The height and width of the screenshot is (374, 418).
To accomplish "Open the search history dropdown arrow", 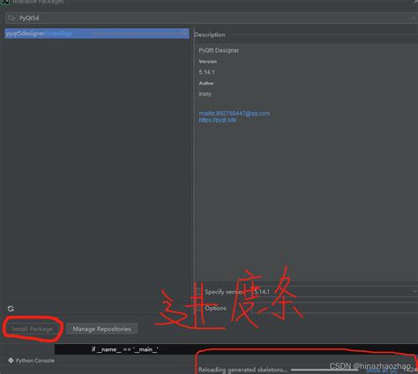I will [15, 19].
